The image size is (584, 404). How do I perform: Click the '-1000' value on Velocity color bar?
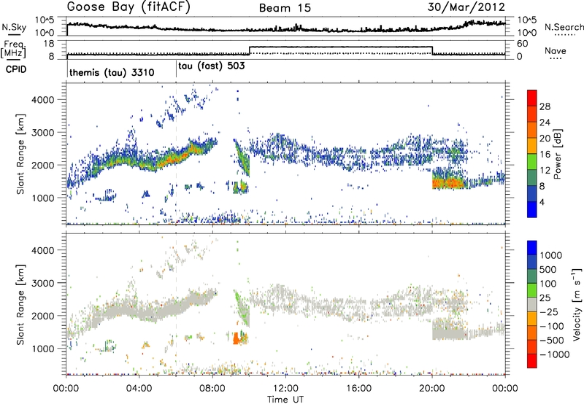point(555,354)
